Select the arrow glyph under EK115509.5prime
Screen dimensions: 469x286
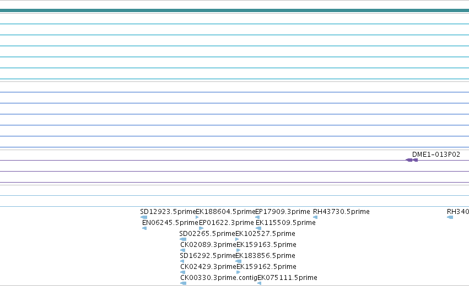[x=258, y=228]
